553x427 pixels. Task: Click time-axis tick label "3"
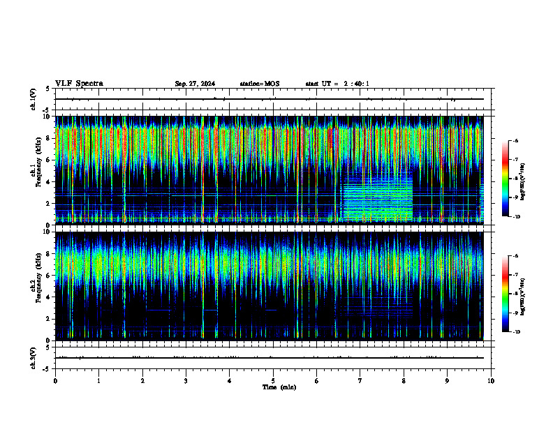186,381
